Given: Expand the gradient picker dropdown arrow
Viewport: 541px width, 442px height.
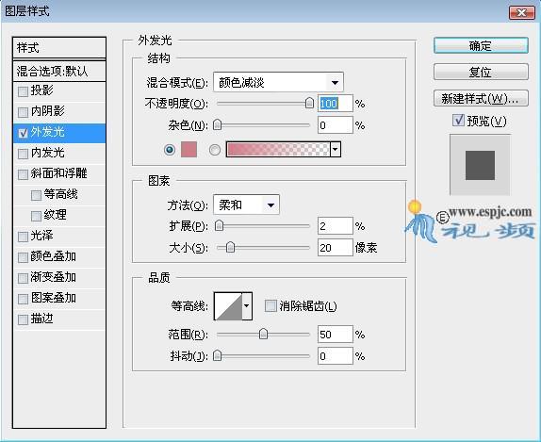Looking at the screenshot, I should (336, 150).
